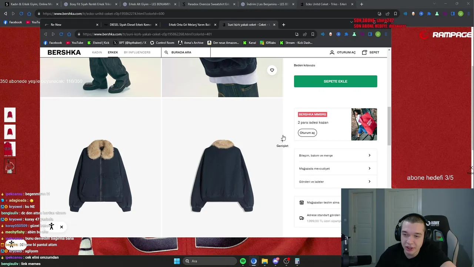Open the back view jacket image
Viewport: 474px width, 267px height.
pyautogui.click(x=222, y=167)
